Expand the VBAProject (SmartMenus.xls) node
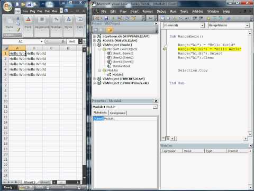This screenshot has height=191, width=254. point(94,83)
